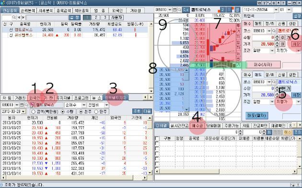Click the stock search magnifier in the sell order form
Screen dimensions: 302x188
pos(274,82)
